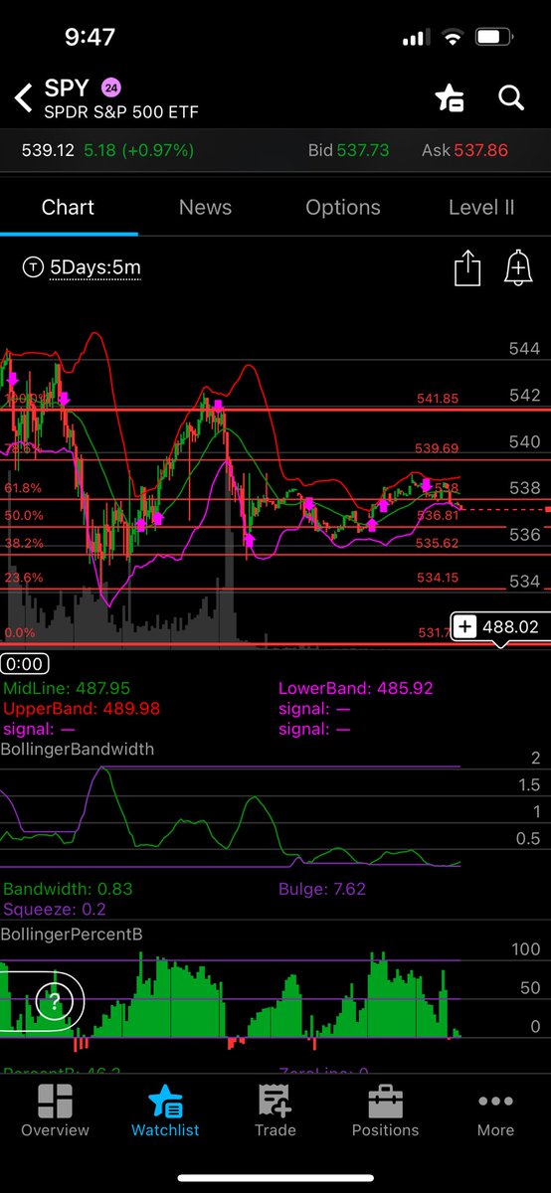Open the Trade bottom tab
This screenshot has width=551, height=1193.
[x=275, y=1110]
